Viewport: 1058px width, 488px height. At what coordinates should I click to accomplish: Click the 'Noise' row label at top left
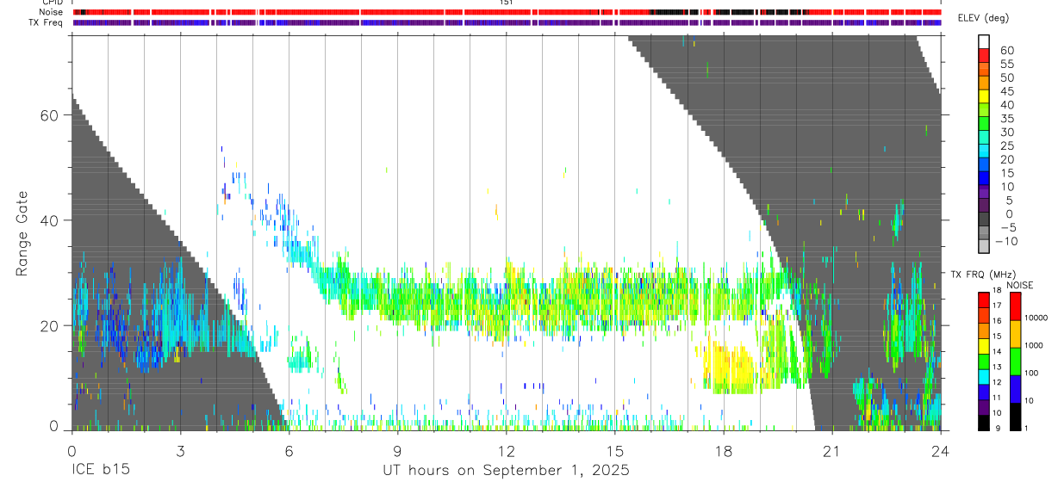[x=51, y=12]
